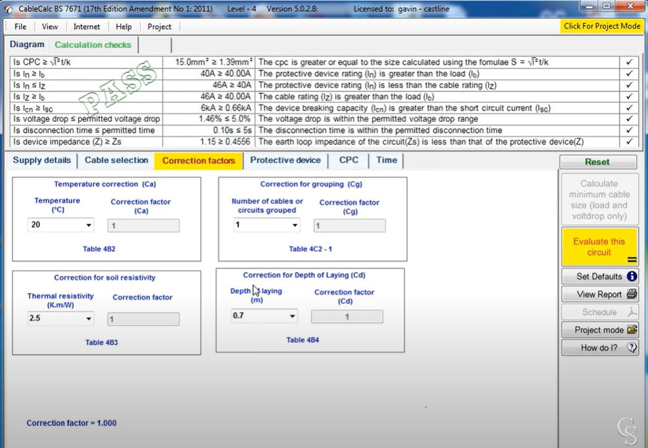Viewport: 648px width, 448px height.
Task: Click the Project mode button
Action: pos(599,330)
